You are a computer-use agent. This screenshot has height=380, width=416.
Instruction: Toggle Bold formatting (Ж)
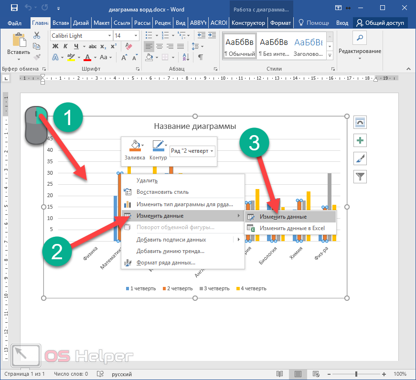55,46
